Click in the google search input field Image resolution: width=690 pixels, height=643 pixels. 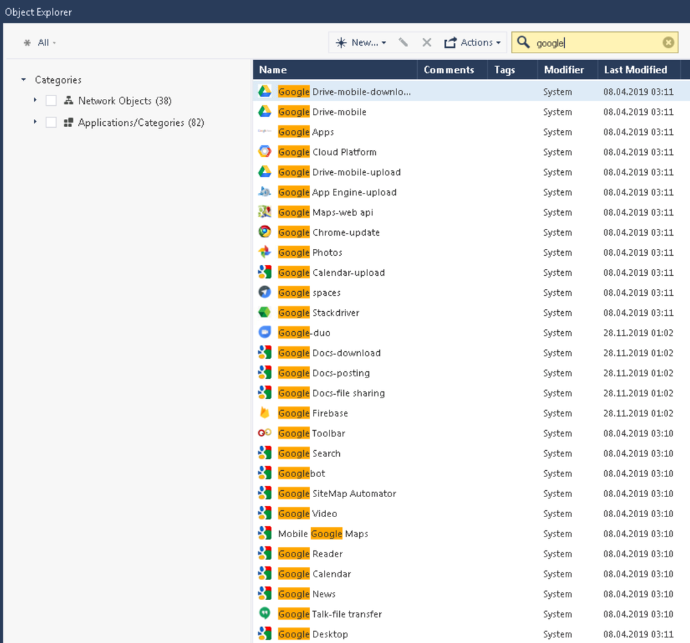tap(596, 43)
